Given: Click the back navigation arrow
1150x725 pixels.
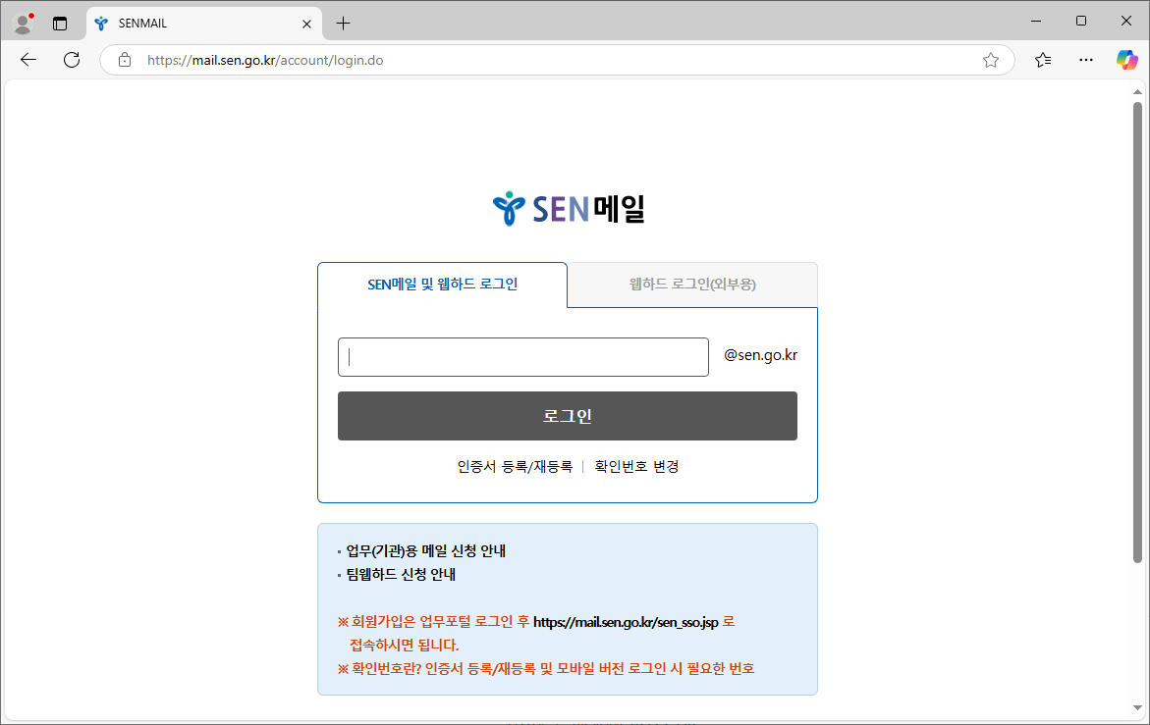Looking at the screenshot, I should coord(27,60).
